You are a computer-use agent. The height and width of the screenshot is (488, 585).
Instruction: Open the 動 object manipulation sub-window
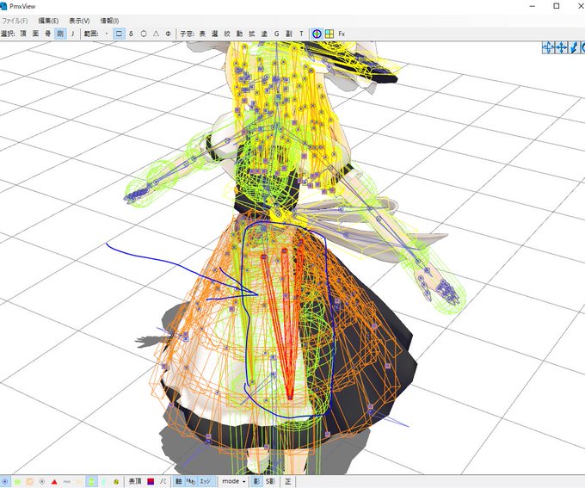(239, 34)
